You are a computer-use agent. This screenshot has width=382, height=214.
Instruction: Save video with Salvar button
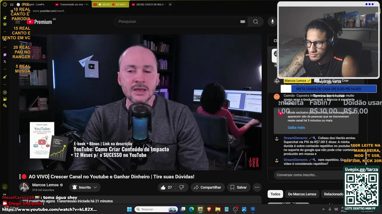238,187
